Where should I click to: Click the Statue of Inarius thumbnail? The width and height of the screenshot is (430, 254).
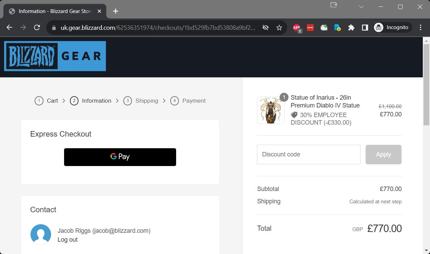coord(271,110)
